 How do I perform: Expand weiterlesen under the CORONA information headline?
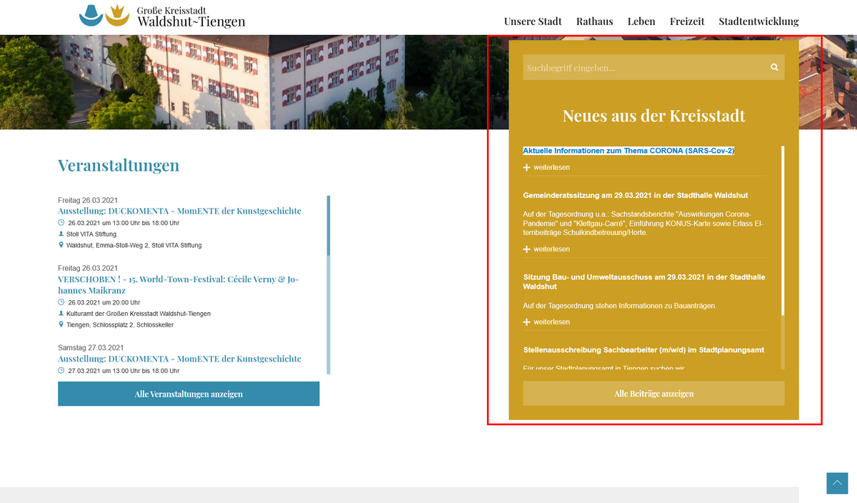tap(546, 167)
